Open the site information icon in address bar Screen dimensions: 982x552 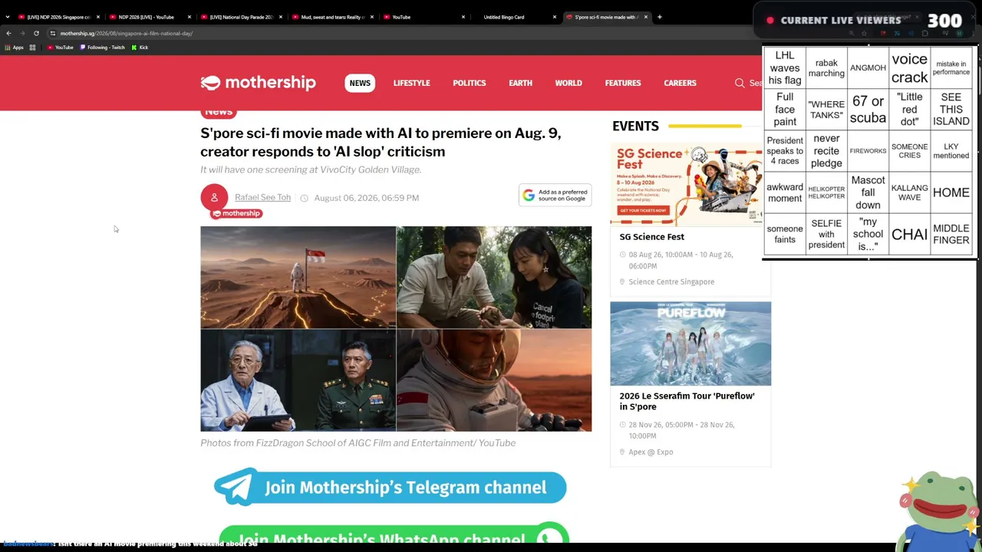pyautogui.click(x=53, y=33)
